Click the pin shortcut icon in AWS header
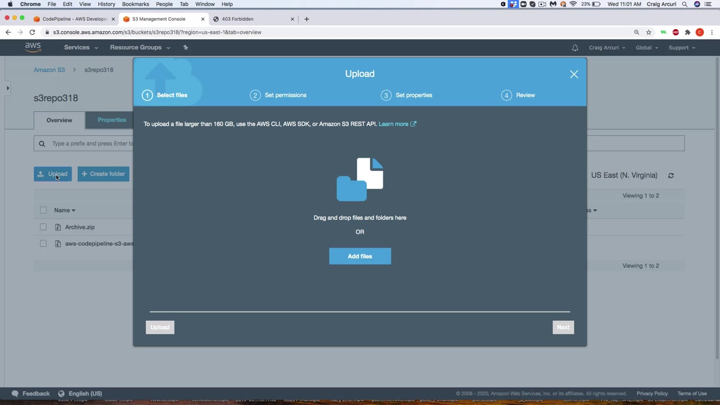Screen dimensions: 720x405 pos(186,47)
